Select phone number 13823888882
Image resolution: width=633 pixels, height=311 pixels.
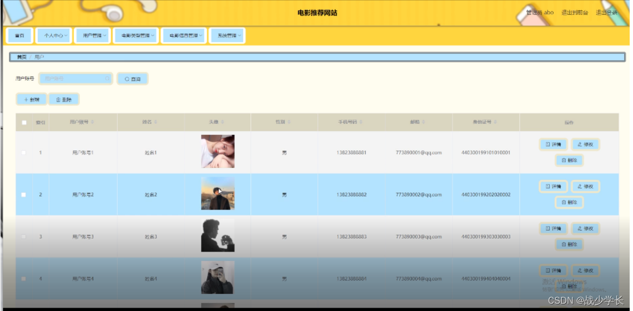click(351, 195)
